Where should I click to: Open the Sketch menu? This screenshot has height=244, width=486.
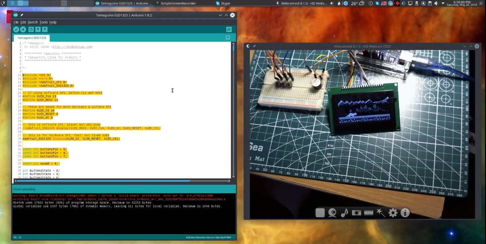point(33,22)
